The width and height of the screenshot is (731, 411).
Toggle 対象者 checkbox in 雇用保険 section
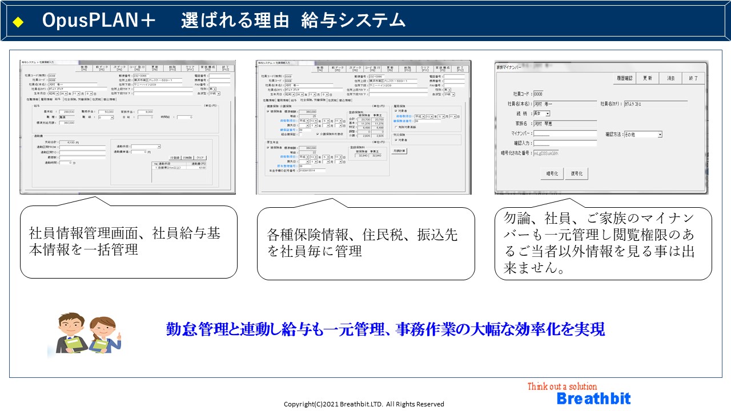(x=396, y=111)
